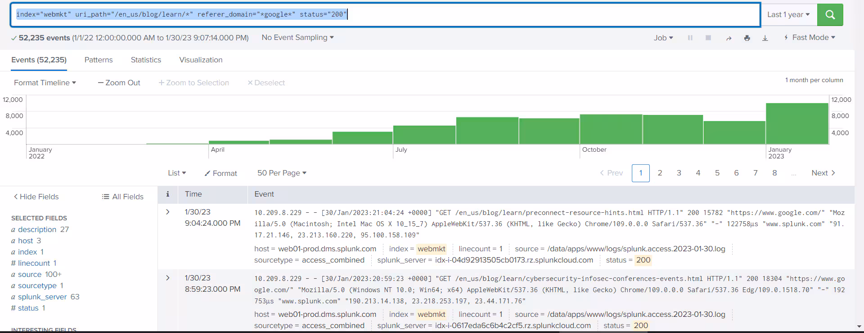Click the green search magnifier button
The height and width of the screenshot is (333, 864).
point(830,15)
